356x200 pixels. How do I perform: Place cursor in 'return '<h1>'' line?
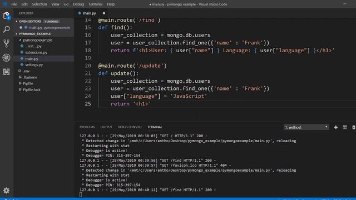(x=131, y=104)
